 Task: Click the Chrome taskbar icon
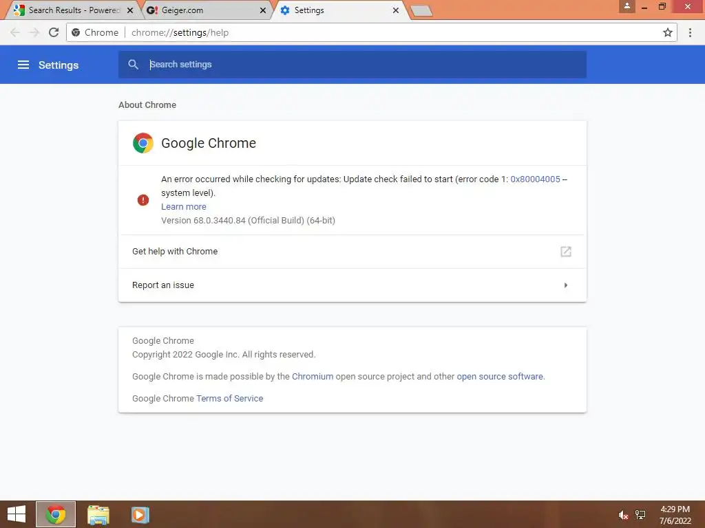(56, 514)
